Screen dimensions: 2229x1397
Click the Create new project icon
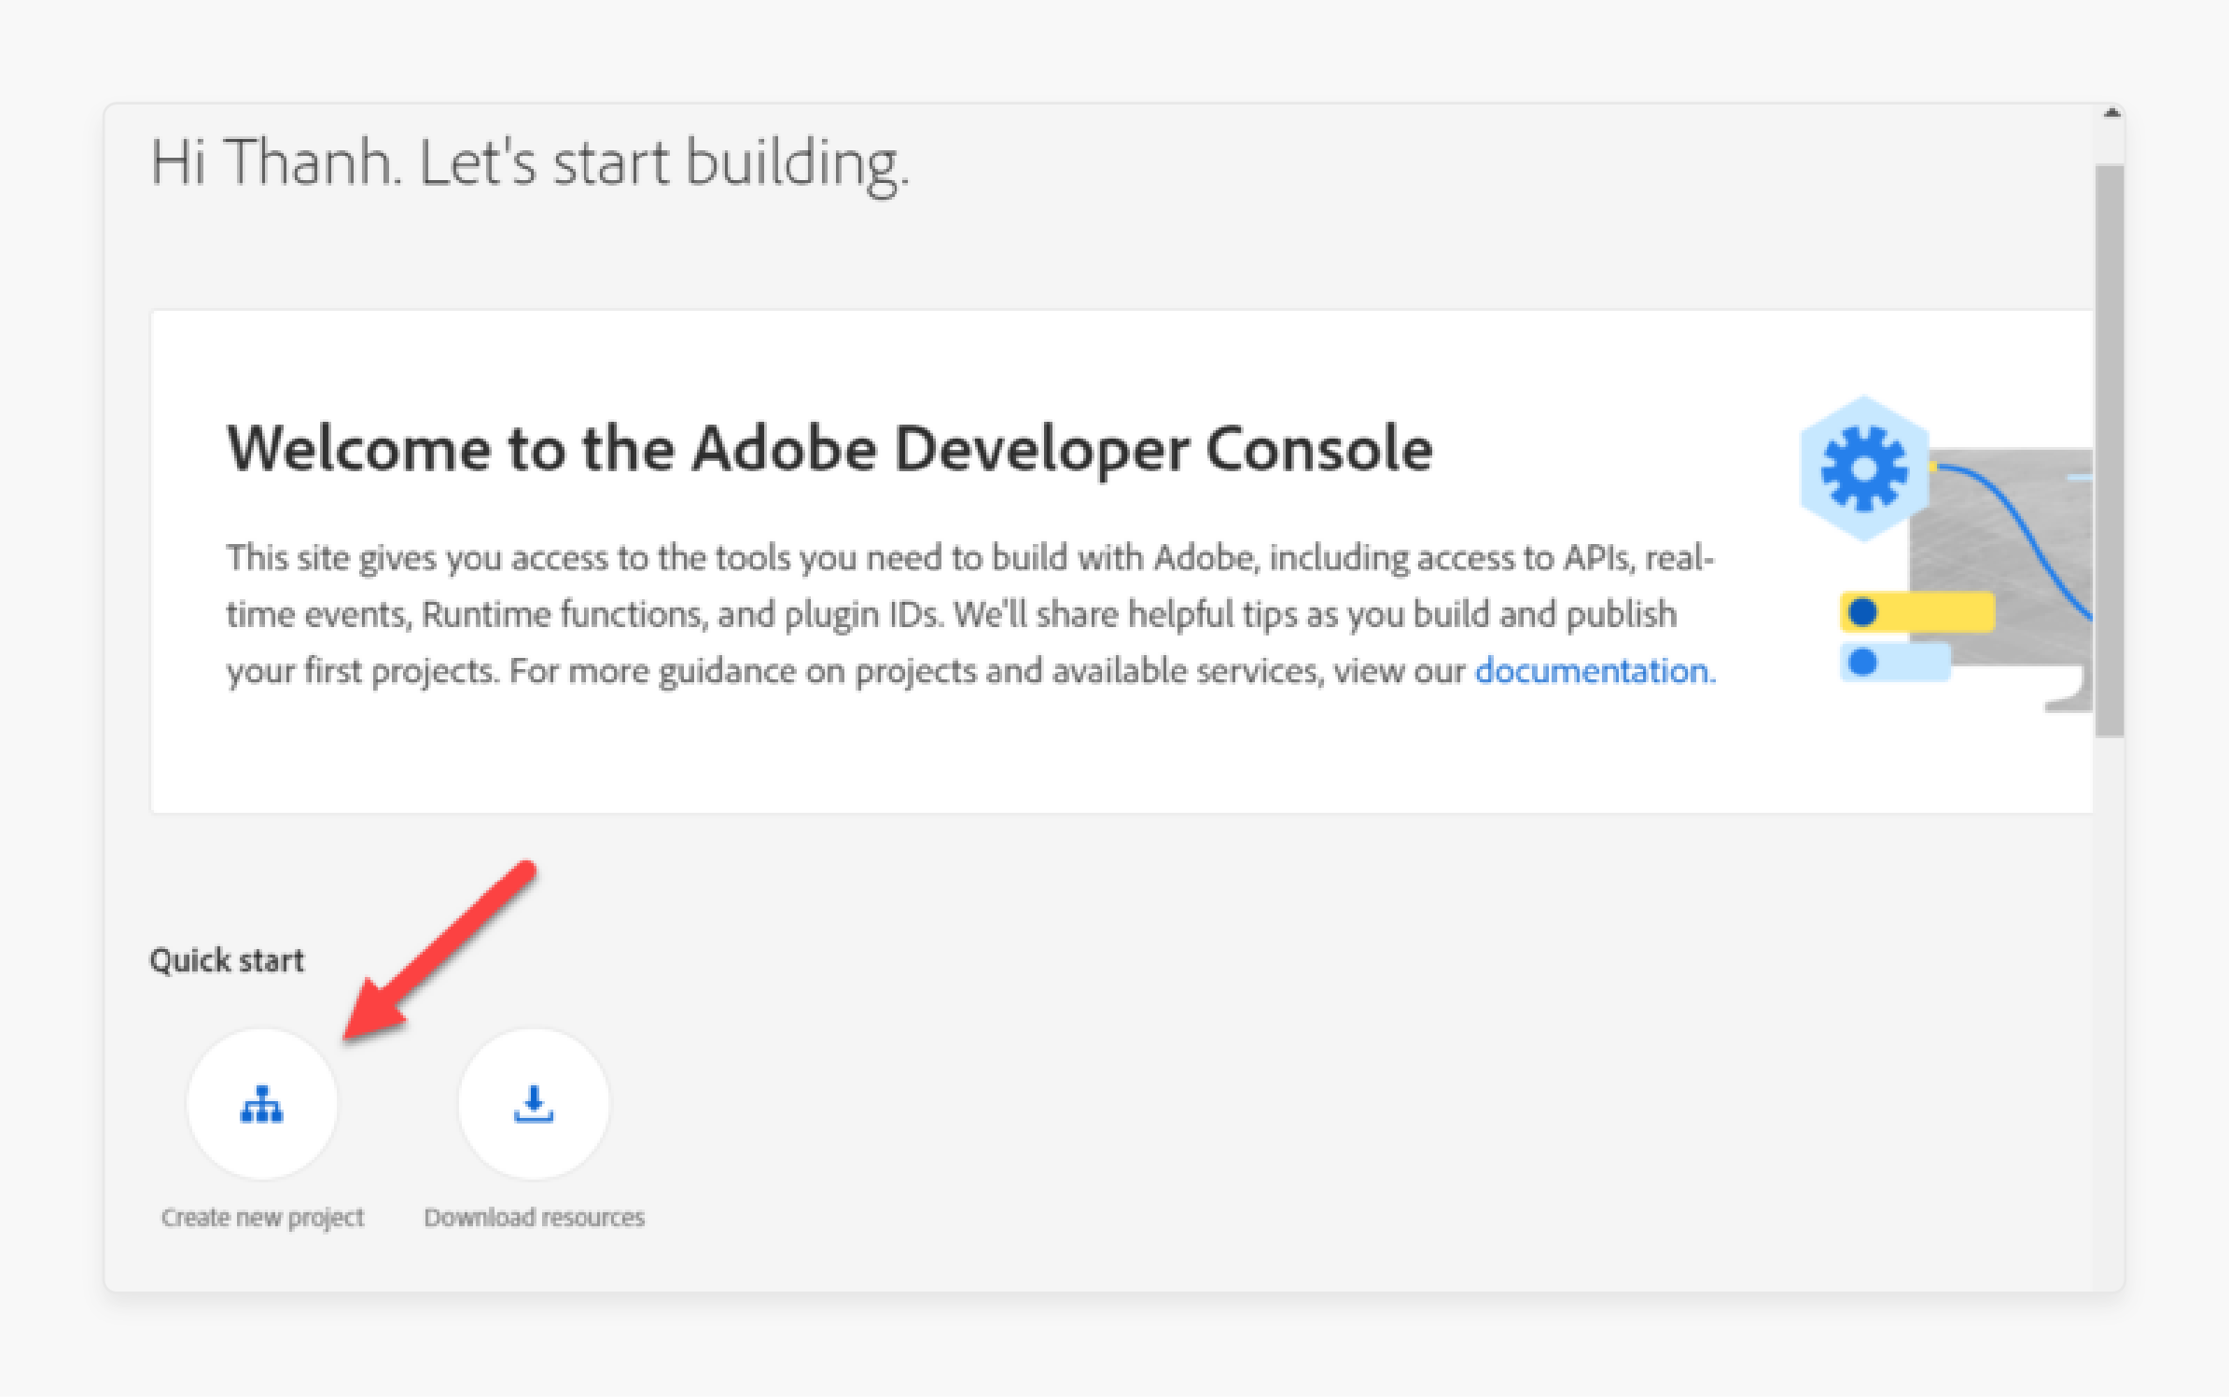pyautogui.click(x=262, y=1104)
